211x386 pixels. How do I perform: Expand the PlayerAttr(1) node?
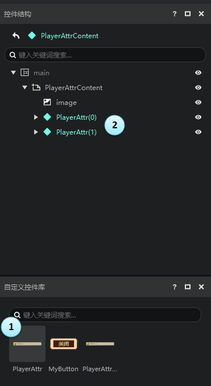pyautogui.click(x=36, y=132)
